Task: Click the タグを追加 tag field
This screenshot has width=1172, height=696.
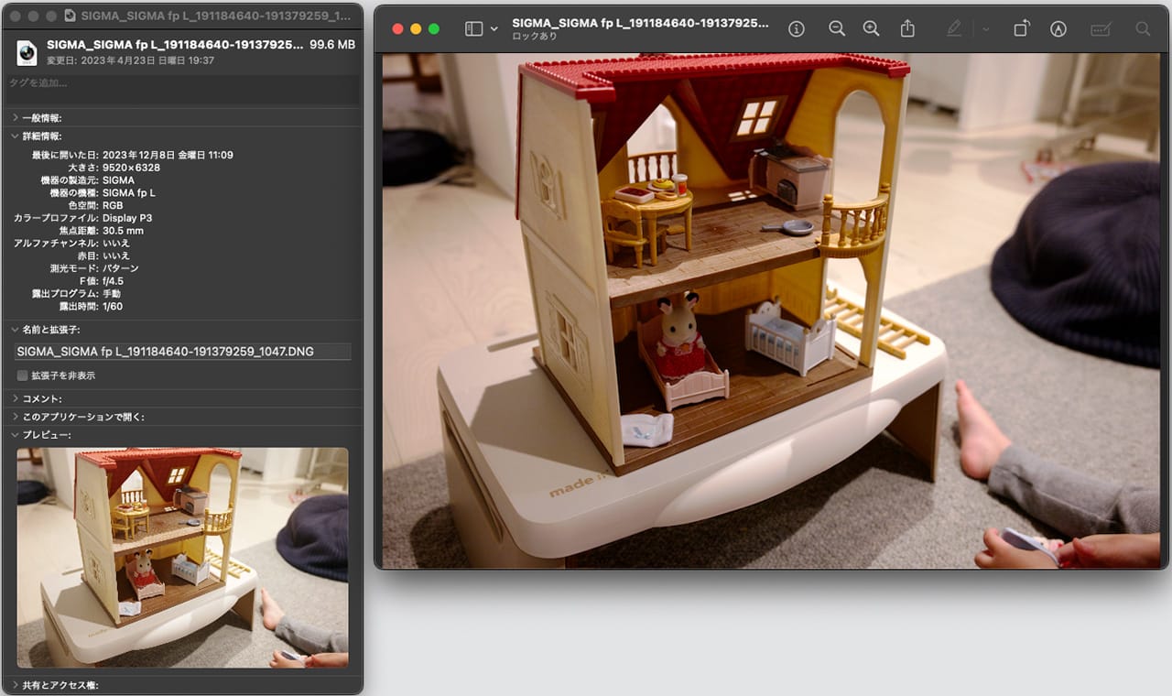Action: point(181,83)
